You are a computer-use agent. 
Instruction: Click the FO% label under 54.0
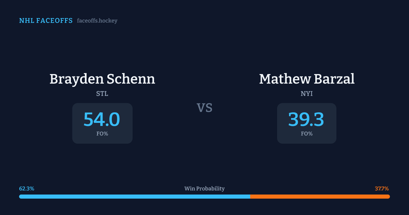[x=102, y=134]
